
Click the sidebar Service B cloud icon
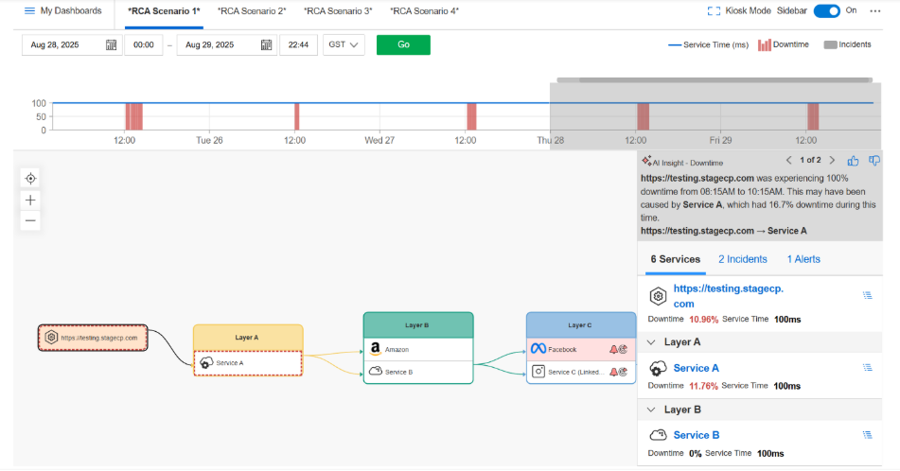tap(658, 435)
